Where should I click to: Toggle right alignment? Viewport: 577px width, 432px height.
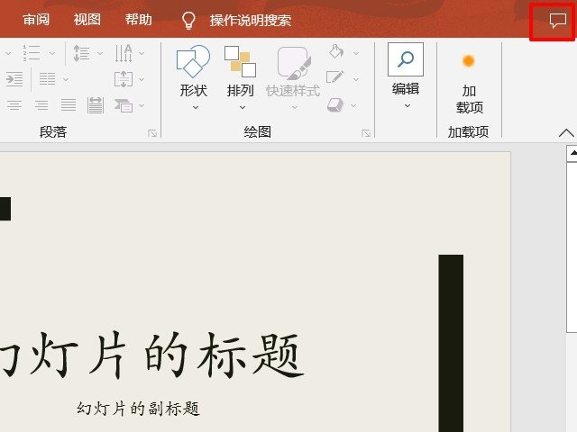click(x=41, y=105)
